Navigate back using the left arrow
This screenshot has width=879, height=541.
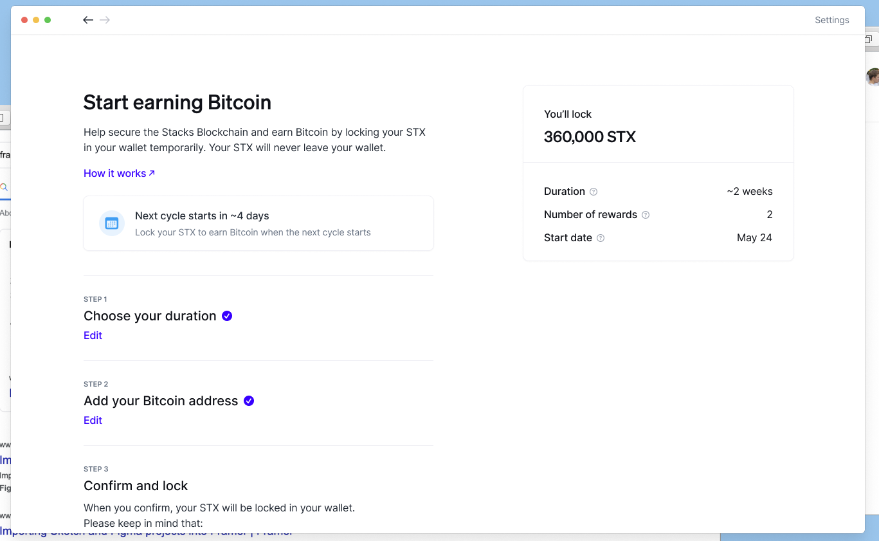pyautogui.click(x=88, y=20)
